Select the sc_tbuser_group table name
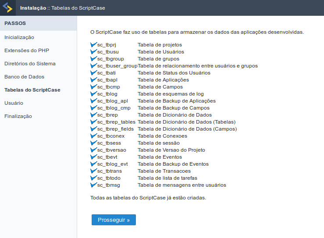The width and height of the screenshot is (324, 238). click(x=117, y=66)
